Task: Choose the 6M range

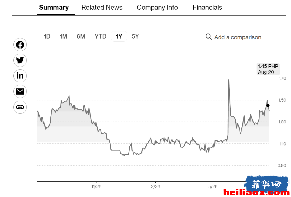Action: [81, 36]
